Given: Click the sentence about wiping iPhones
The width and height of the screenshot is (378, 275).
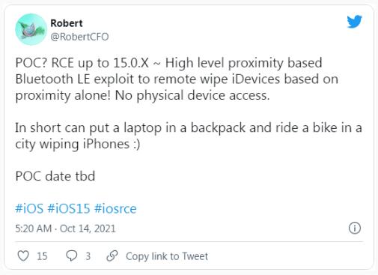Looking at the screenshot, I should [x=189, y=136].
